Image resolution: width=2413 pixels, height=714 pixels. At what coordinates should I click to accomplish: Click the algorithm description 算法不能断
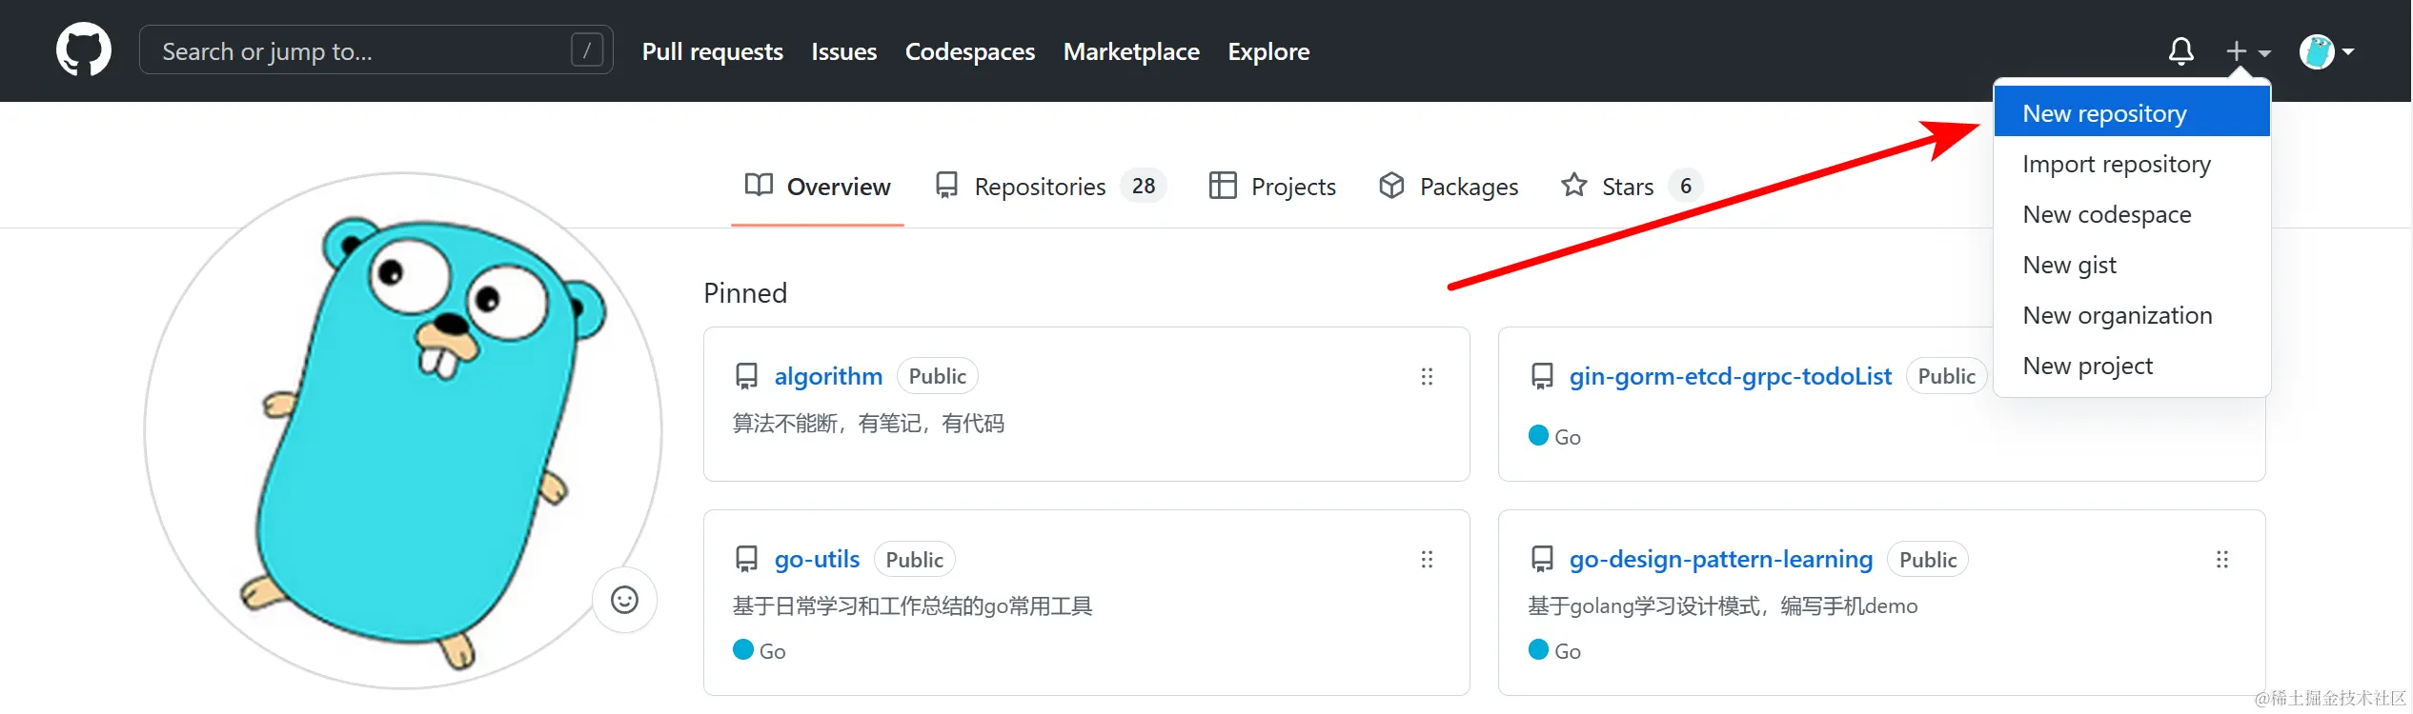pyautogui.click(x=868, y=424)
